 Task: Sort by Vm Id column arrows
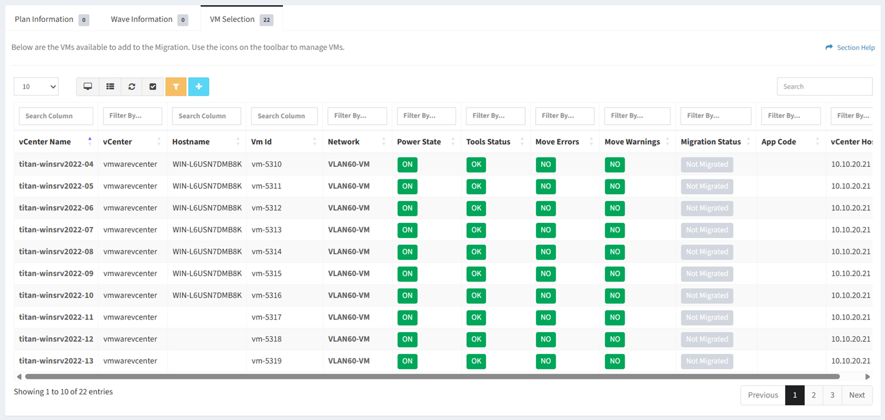(x=315, y=141)
